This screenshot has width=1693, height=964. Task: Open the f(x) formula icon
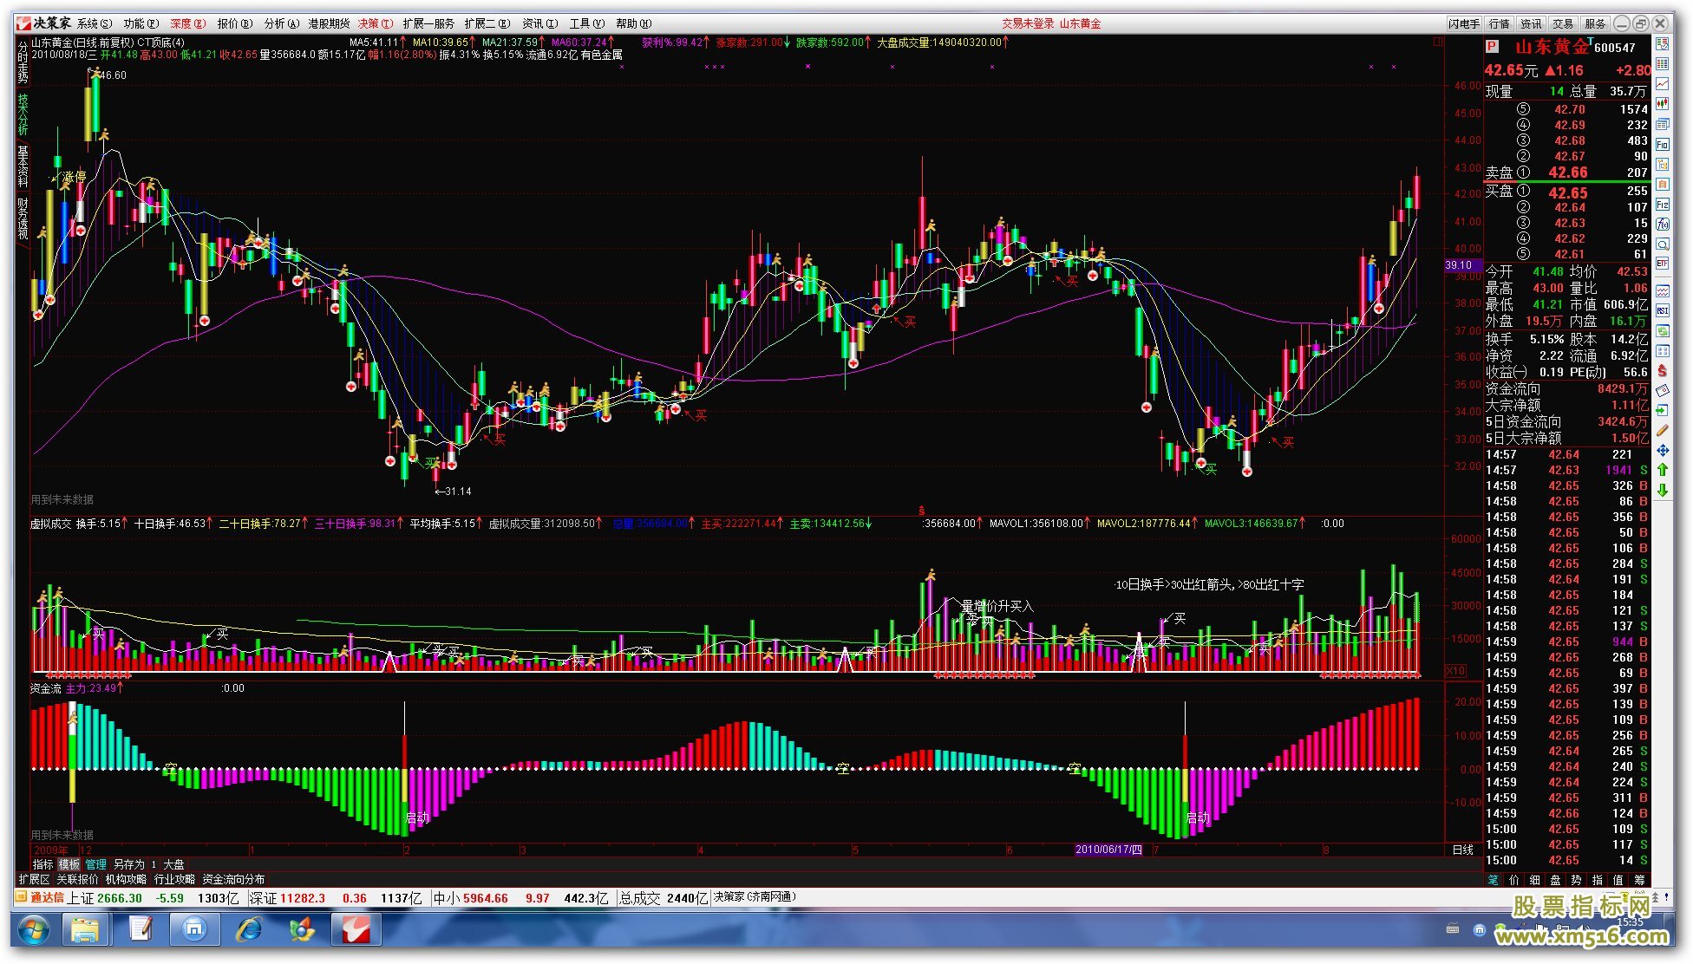pyautogui.click(x=1662, y=224)
